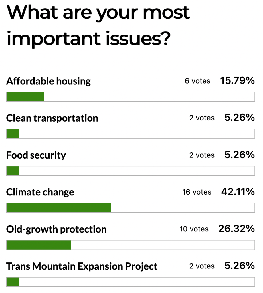Screen dimensions: 263x293
Task: Click the 42.11% result percentage
Action: point(238,192)
